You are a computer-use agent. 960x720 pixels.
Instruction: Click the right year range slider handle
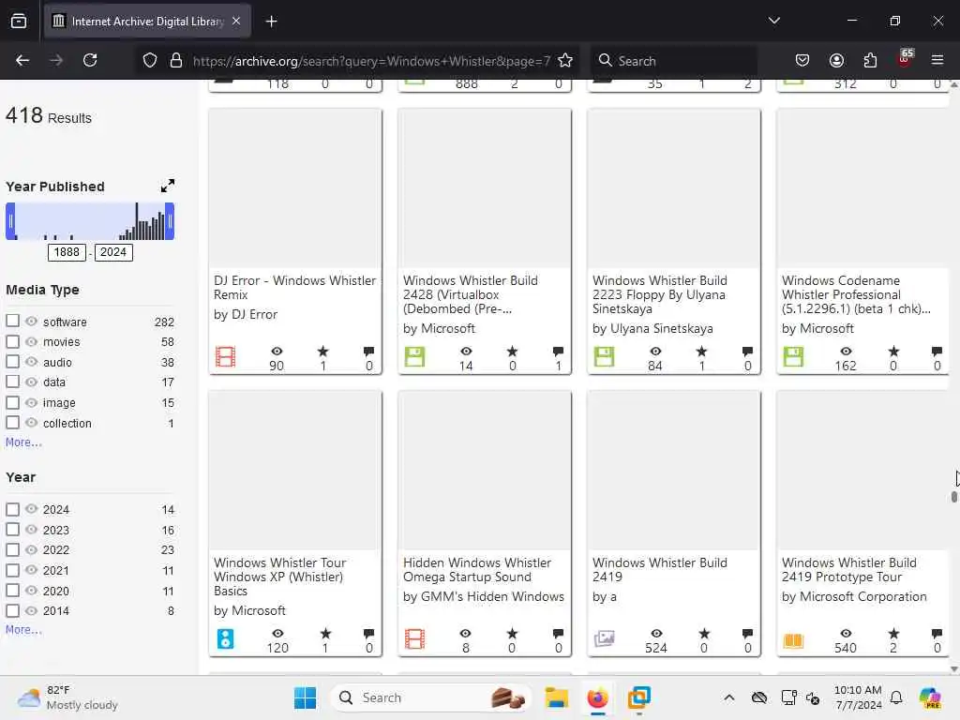[170, 221]
